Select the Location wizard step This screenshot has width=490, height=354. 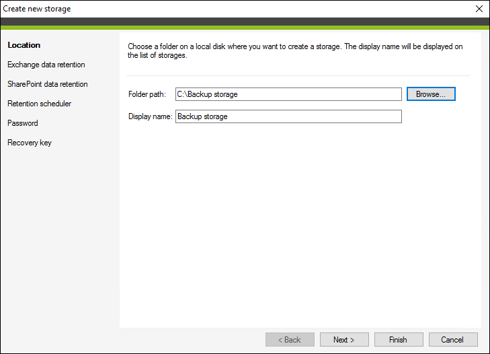(x=24, y=45)
